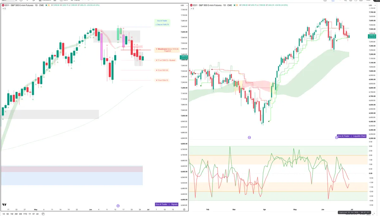
Task: Click 7,000.00 on left chart price axis
Action: tap(184, 116)
